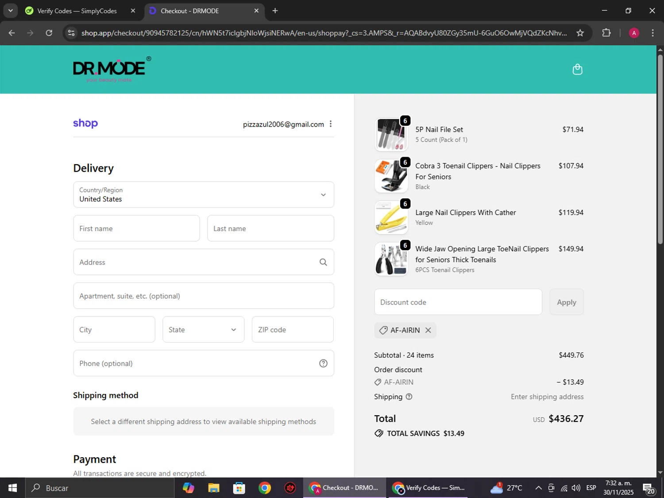Click the browser address bar URL
Viewport: 664px width, 498px height.
point(324,33)
